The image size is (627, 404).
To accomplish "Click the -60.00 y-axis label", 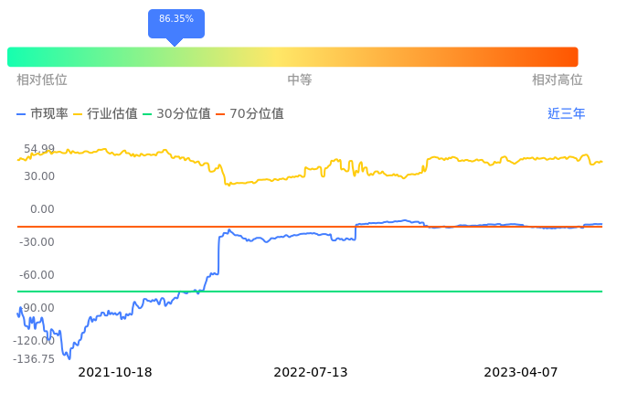I will 37,275.
